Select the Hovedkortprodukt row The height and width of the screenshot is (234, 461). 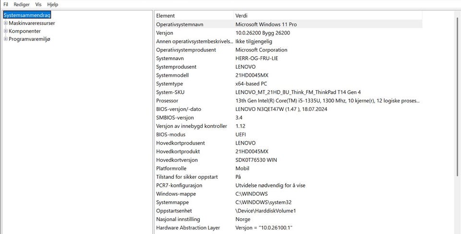click(x=289, y=151)
